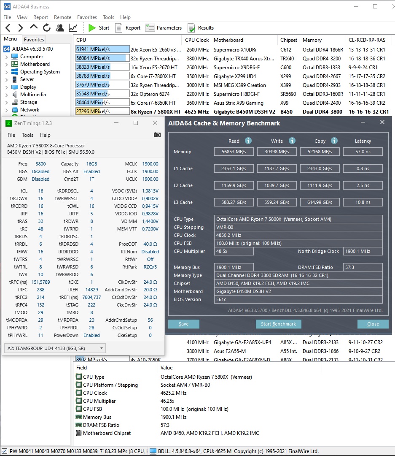The image size is (395, 456).
Task: Click the Field column header in details
Action: [x=116, y=368]
